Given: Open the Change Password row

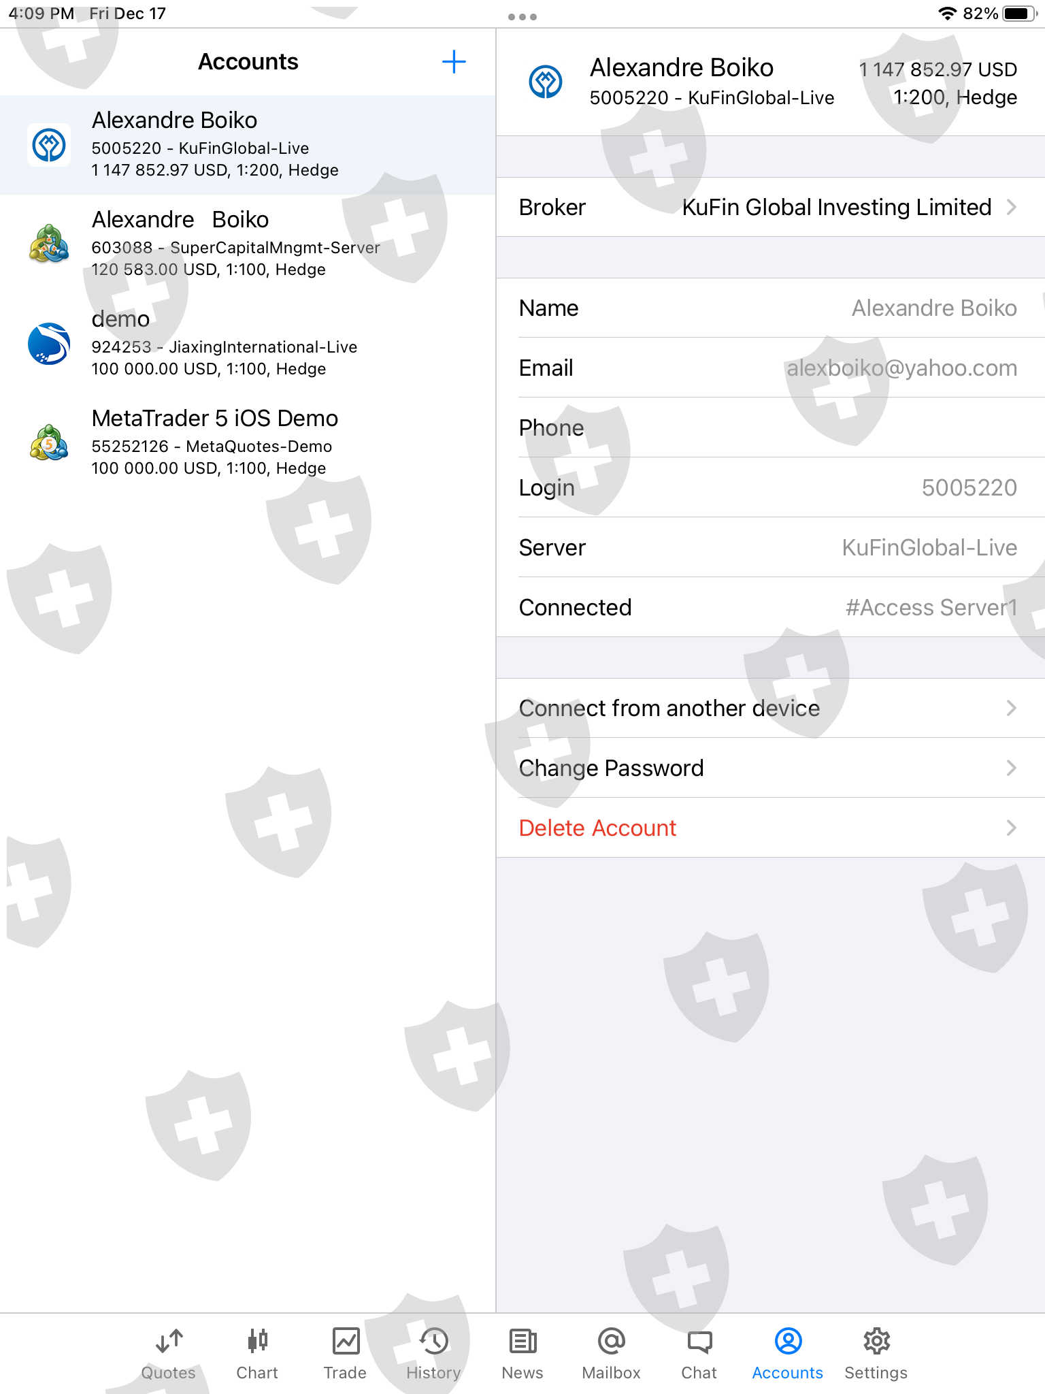Looking at the screenshot, I should 771,768.
